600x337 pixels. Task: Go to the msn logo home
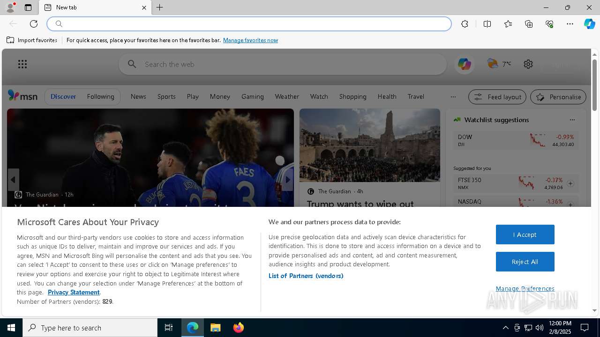[x=22, y=96]
